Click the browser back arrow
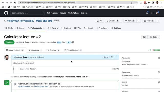 [x=3, y=3]
